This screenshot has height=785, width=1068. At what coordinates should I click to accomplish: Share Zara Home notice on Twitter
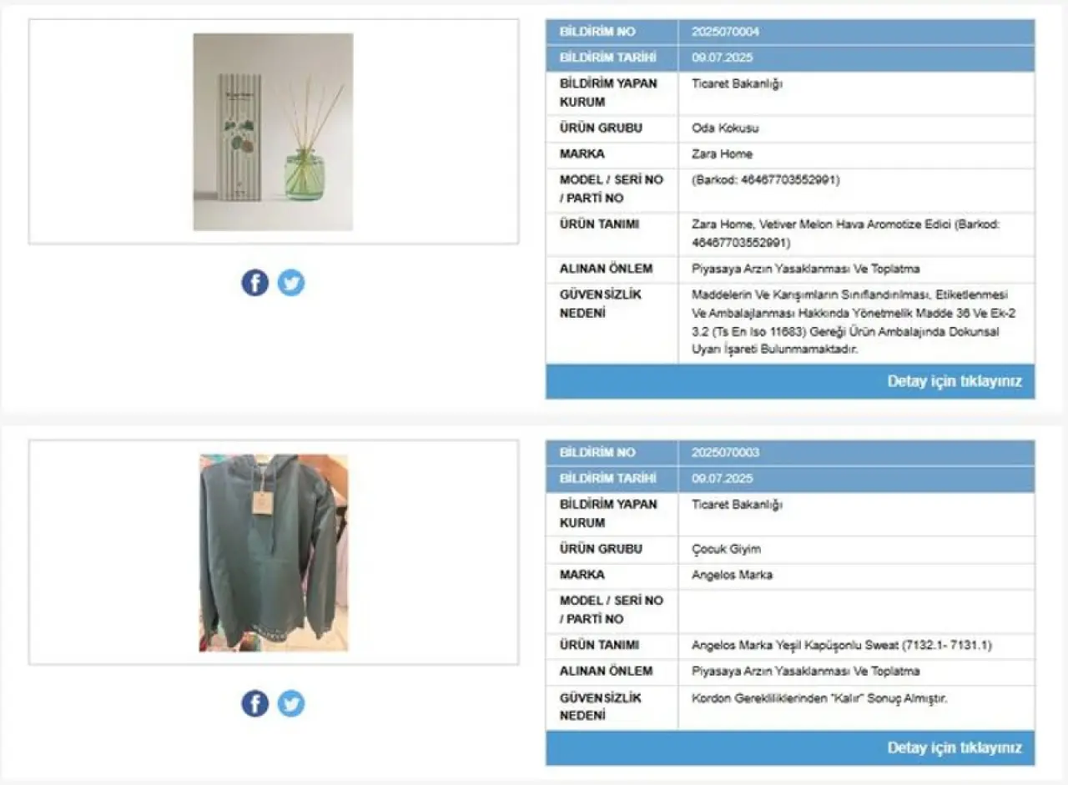coord(291,283)
